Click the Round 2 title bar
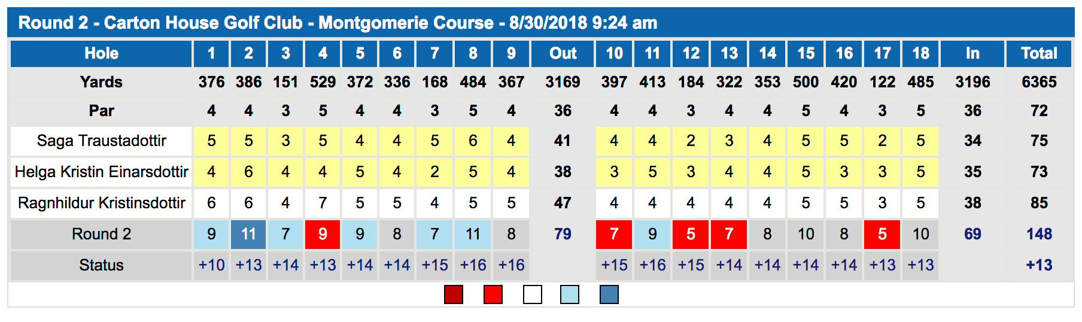Viewport: 1082px width, 322px height. pos(541,23)
